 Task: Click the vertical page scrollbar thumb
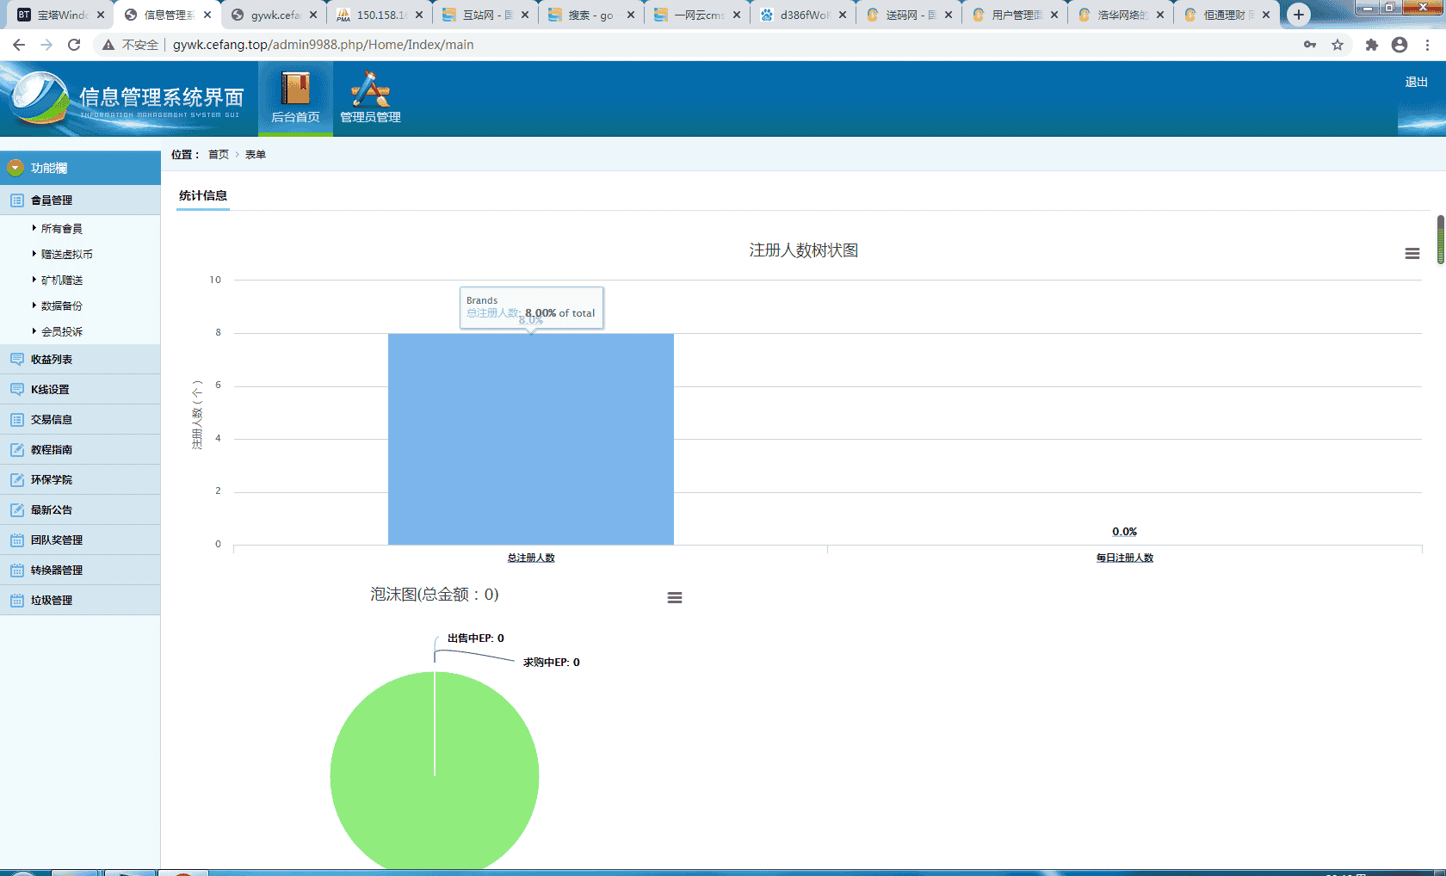click(x=1441, y=239)
